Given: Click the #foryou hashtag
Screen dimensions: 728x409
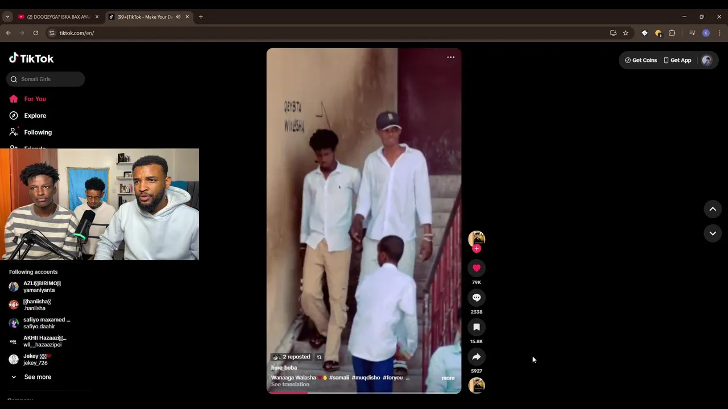Looking at the screenshot, I should point(392,378).
